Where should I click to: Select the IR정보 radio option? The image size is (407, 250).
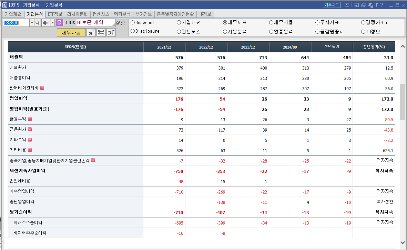pos(363,32)
